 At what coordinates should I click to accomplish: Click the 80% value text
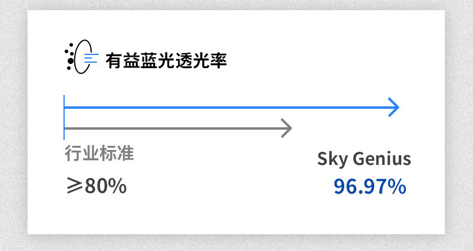click(x=106, y=186)
